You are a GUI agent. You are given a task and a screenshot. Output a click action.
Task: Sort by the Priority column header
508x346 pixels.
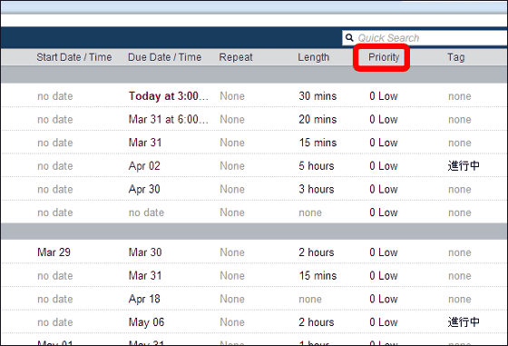tap(384, 57)
